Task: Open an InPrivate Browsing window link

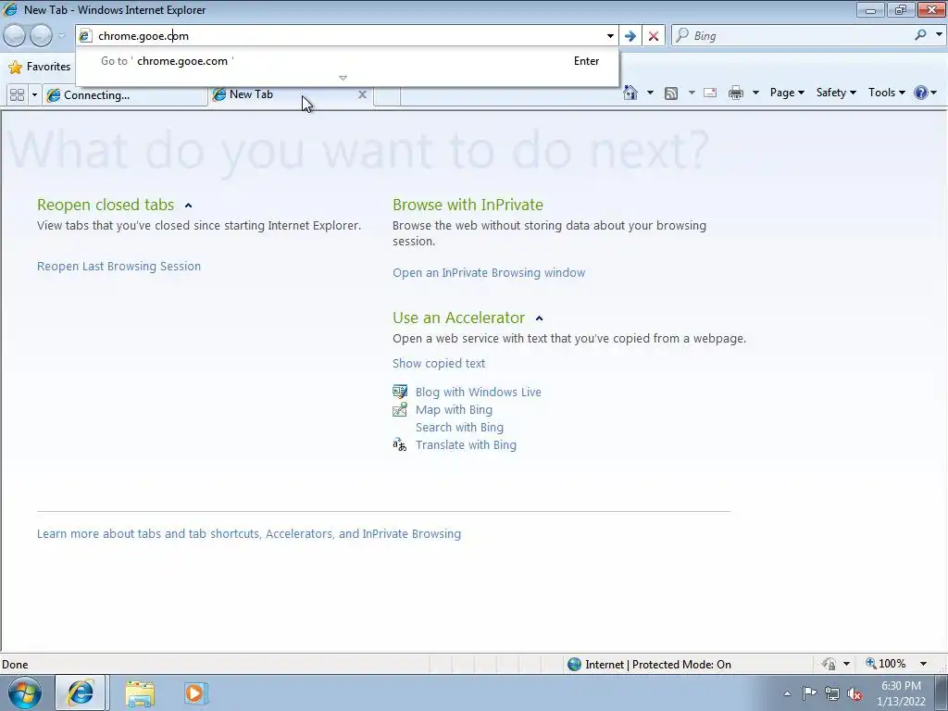Action: (489, 273)
